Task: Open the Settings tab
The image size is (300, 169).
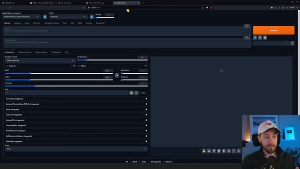Action: tap(89, 23)
